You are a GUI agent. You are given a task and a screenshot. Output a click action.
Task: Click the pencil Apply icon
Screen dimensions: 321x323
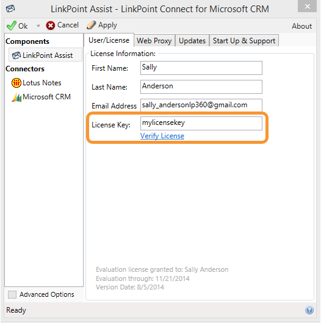[x=91, y=25]
